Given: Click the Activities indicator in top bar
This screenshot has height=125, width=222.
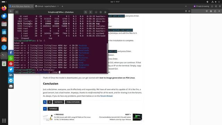Looking at the screenshot, I should 3,2.
